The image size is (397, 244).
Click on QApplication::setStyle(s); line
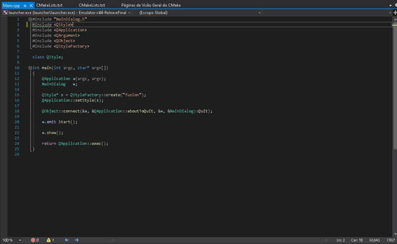tap(73, 100)
